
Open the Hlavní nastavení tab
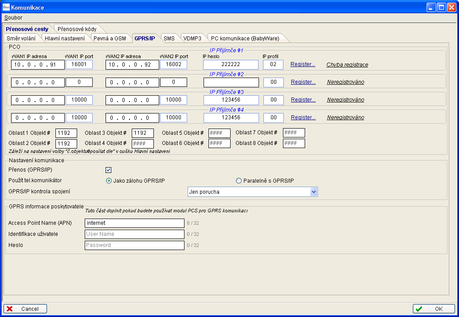(x=65, y=38)
